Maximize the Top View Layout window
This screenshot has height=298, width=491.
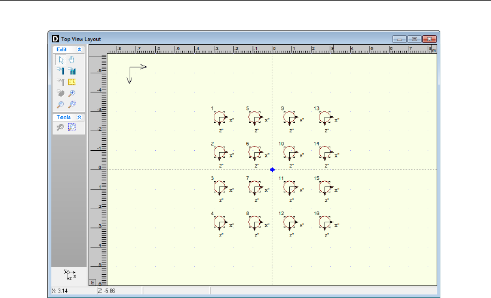click(415, 39)
